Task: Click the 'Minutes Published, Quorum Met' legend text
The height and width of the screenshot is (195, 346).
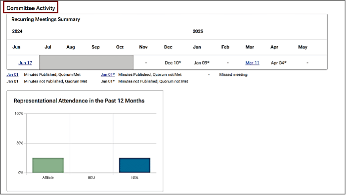Action: [x=52, y=74]
